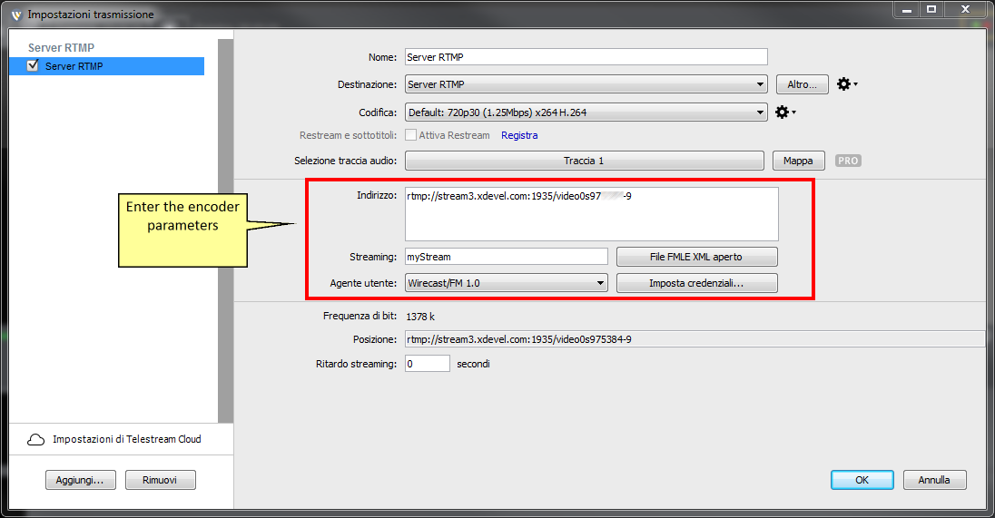Click the cloud icon for Telestream Cloud settings
995x518 pixels.
(x=36, y=439)
